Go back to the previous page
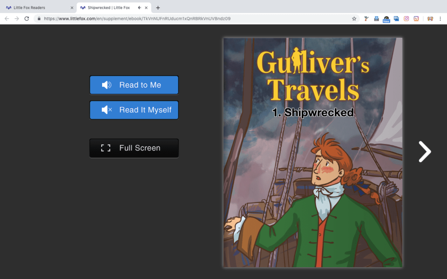The width and height of the screenshot is (447, 279). point(7,19)
